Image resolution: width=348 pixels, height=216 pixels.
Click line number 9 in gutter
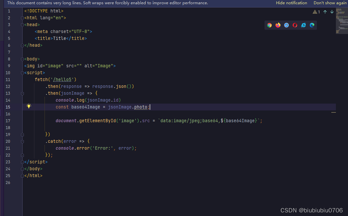pos(9,66)
